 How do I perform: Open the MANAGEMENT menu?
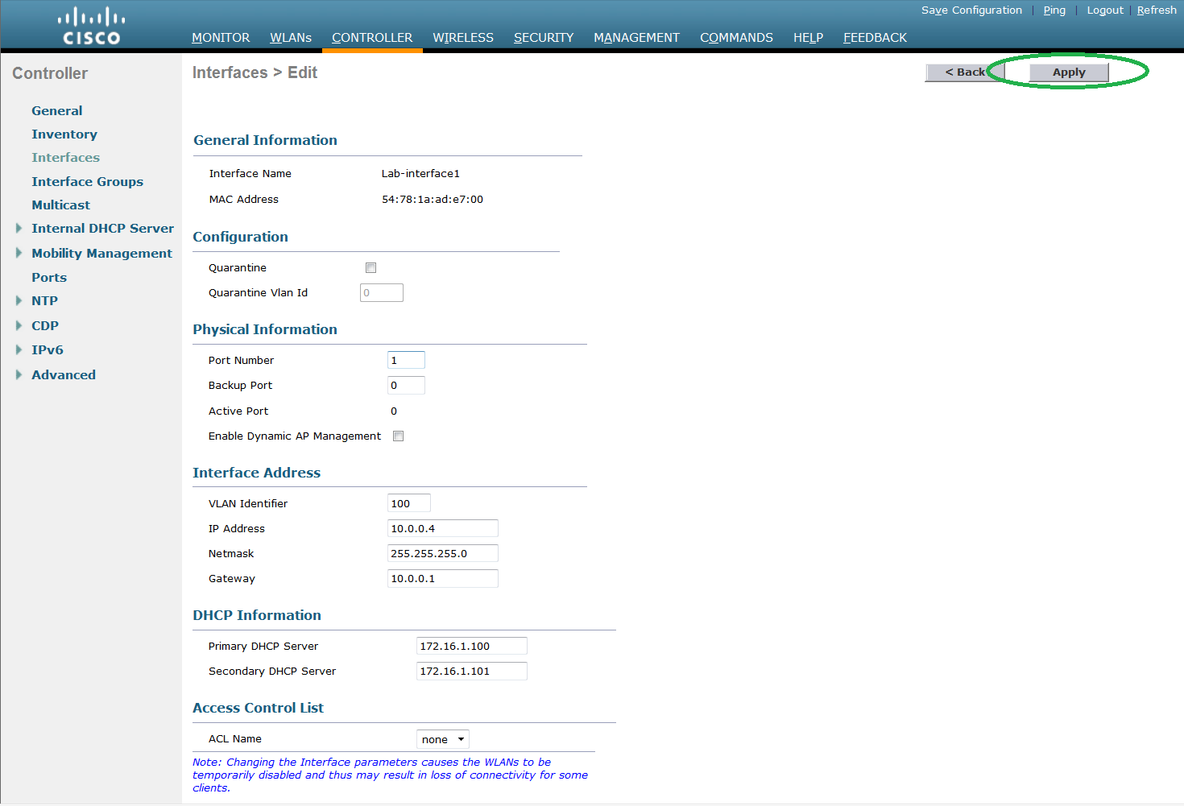click(636, 37)
